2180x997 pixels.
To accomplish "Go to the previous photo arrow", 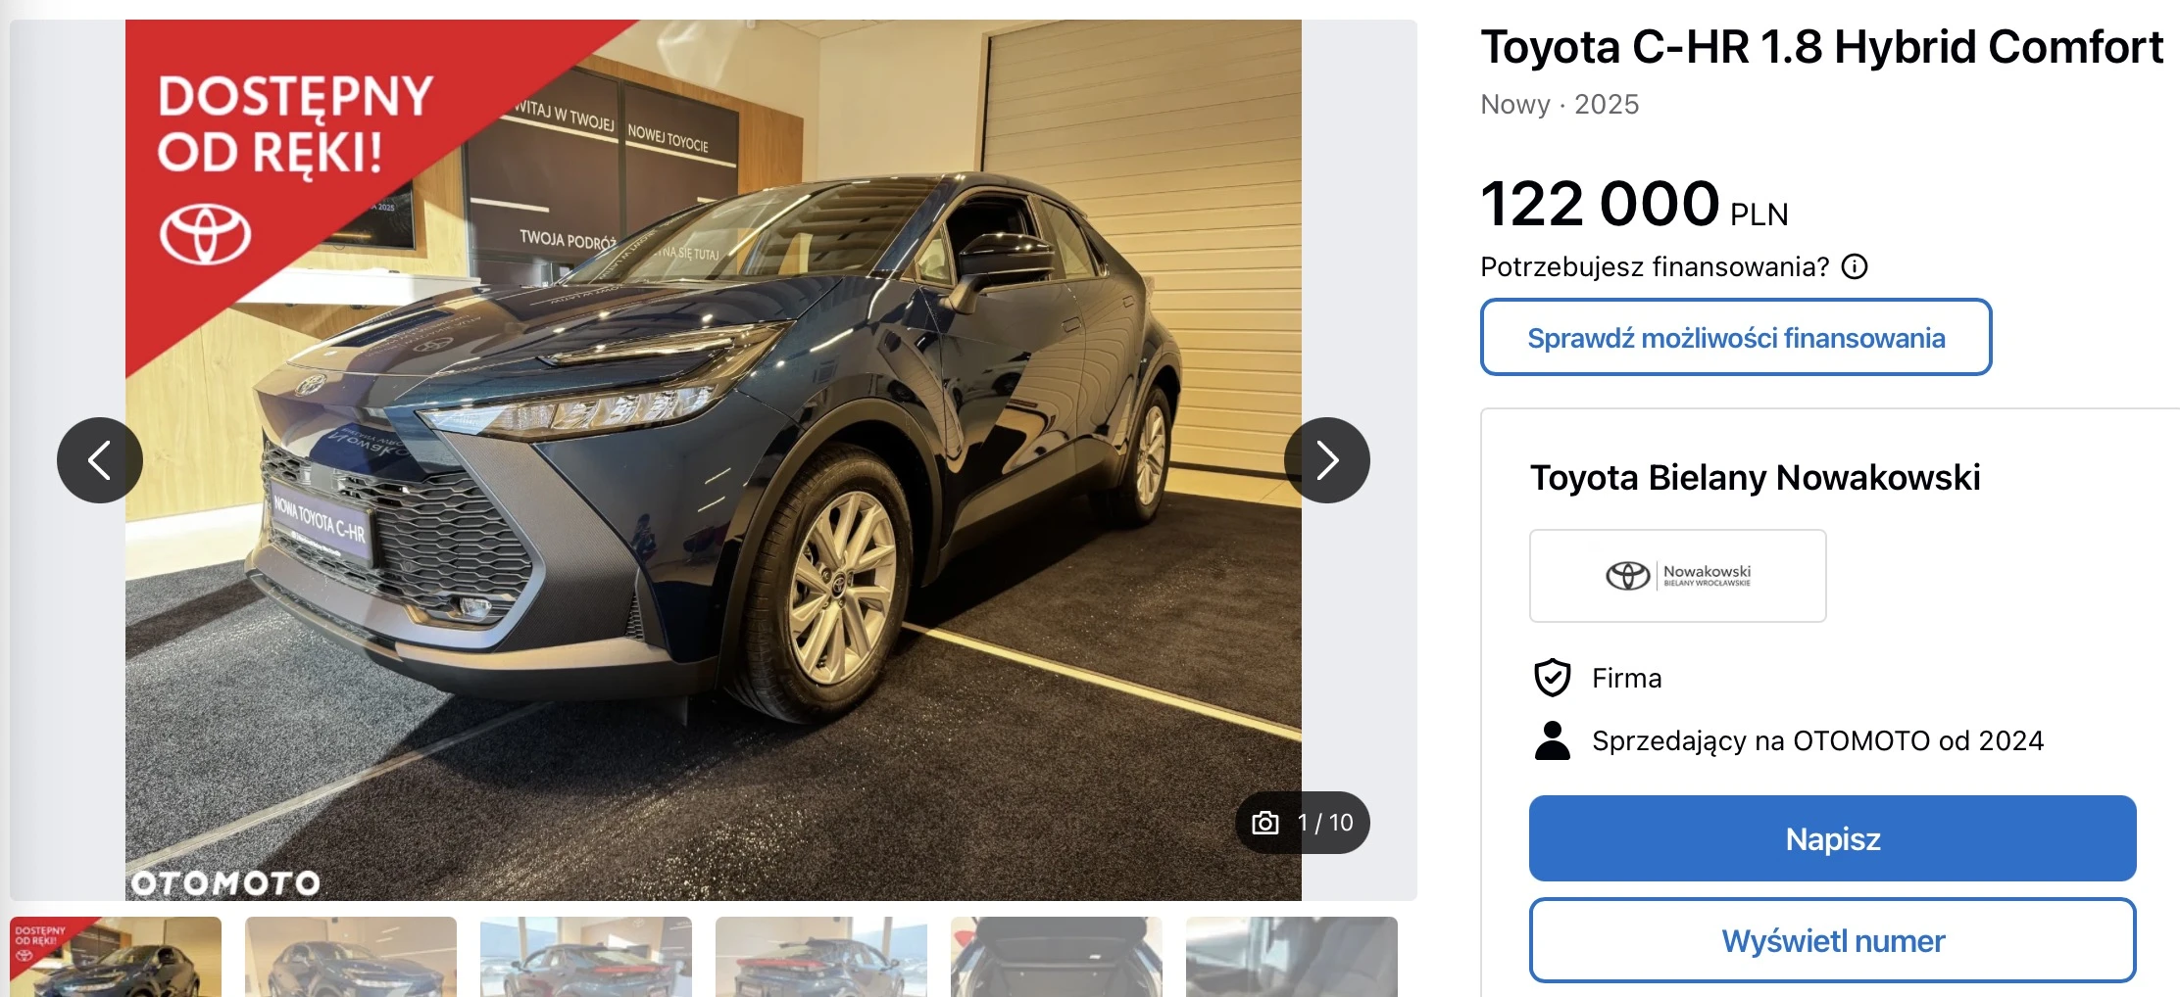I will [100, 460].
